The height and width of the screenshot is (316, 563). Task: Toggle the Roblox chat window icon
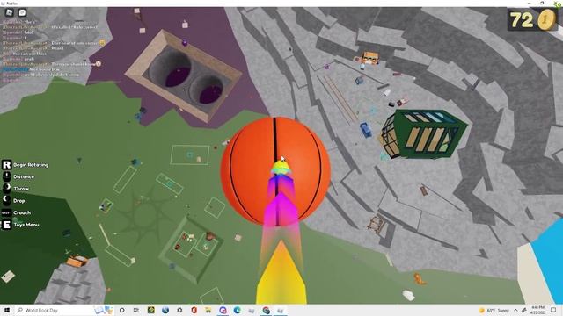click(22, 13)
